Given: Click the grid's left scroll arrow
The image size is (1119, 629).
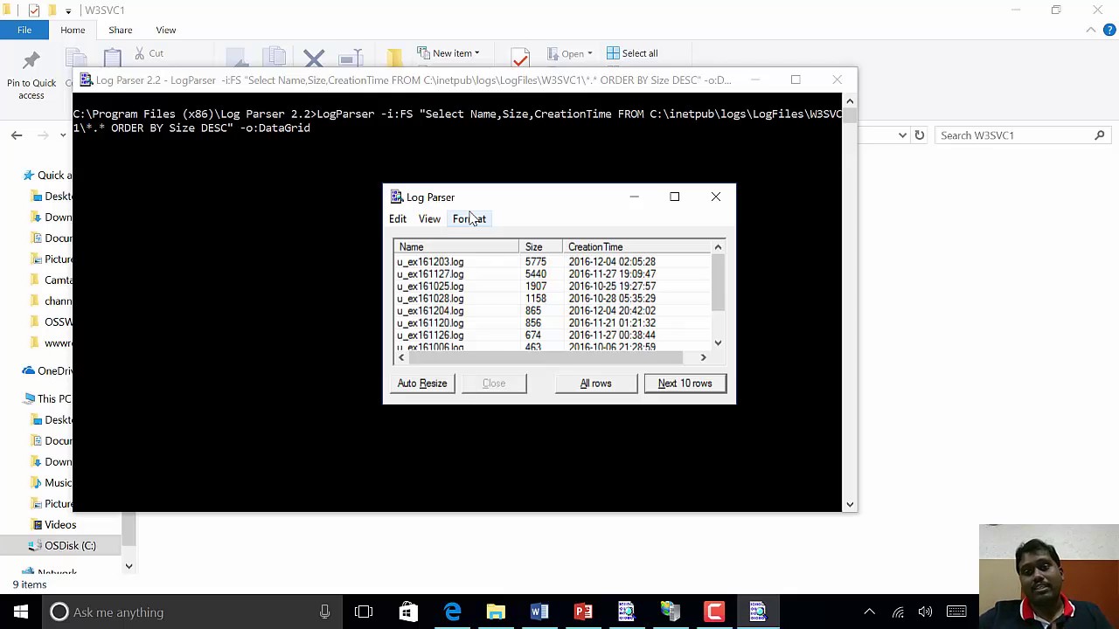Looking at the screenshot, I should [x=401, y=357].
